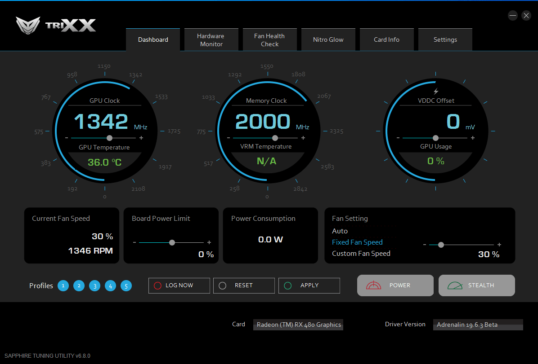Click the minus icon beside Memory Clock slider
The image size is (538, 364).
229,138
